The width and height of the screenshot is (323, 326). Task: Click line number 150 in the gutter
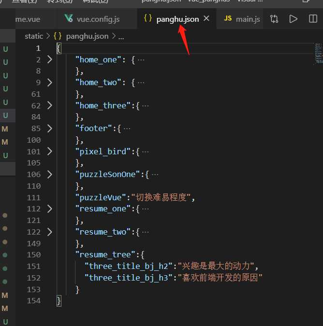34,255
